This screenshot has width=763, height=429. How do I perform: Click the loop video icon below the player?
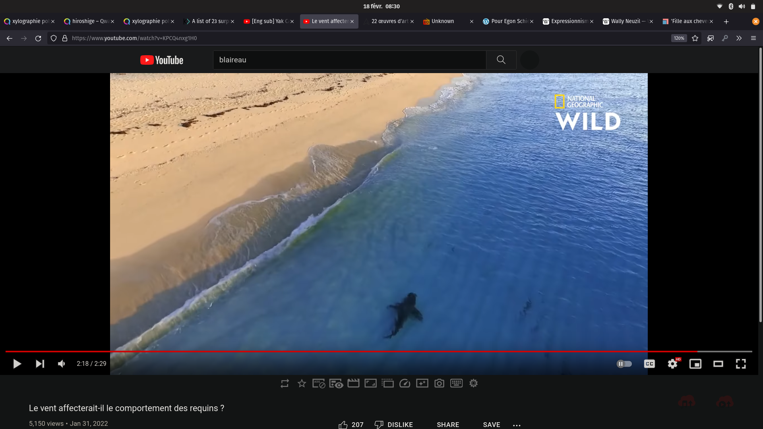pyautogui.click(x=285, y=383)
